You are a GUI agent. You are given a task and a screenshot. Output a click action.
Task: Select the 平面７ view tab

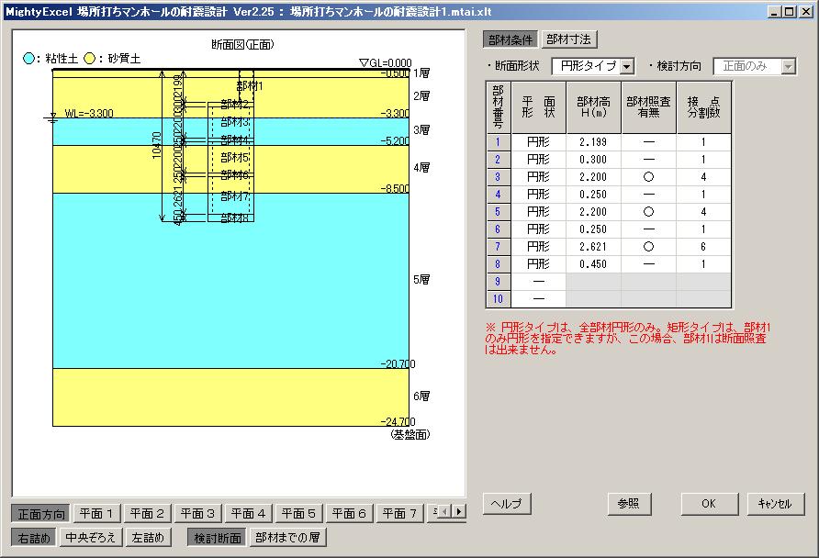tap(400, 514)
